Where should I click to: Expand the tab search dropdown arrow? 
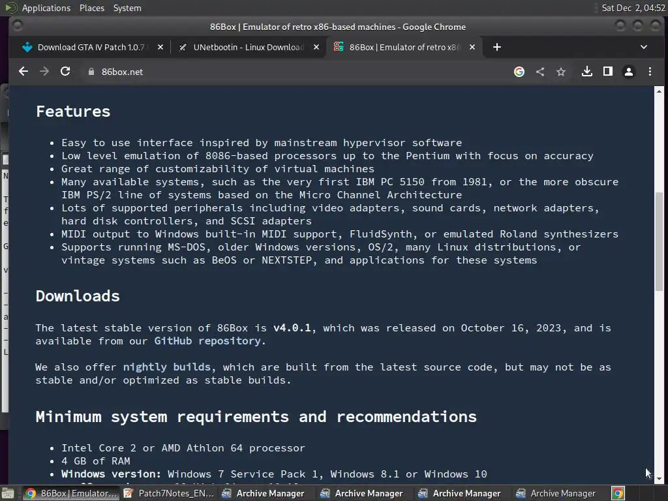(x=644, y=47)
